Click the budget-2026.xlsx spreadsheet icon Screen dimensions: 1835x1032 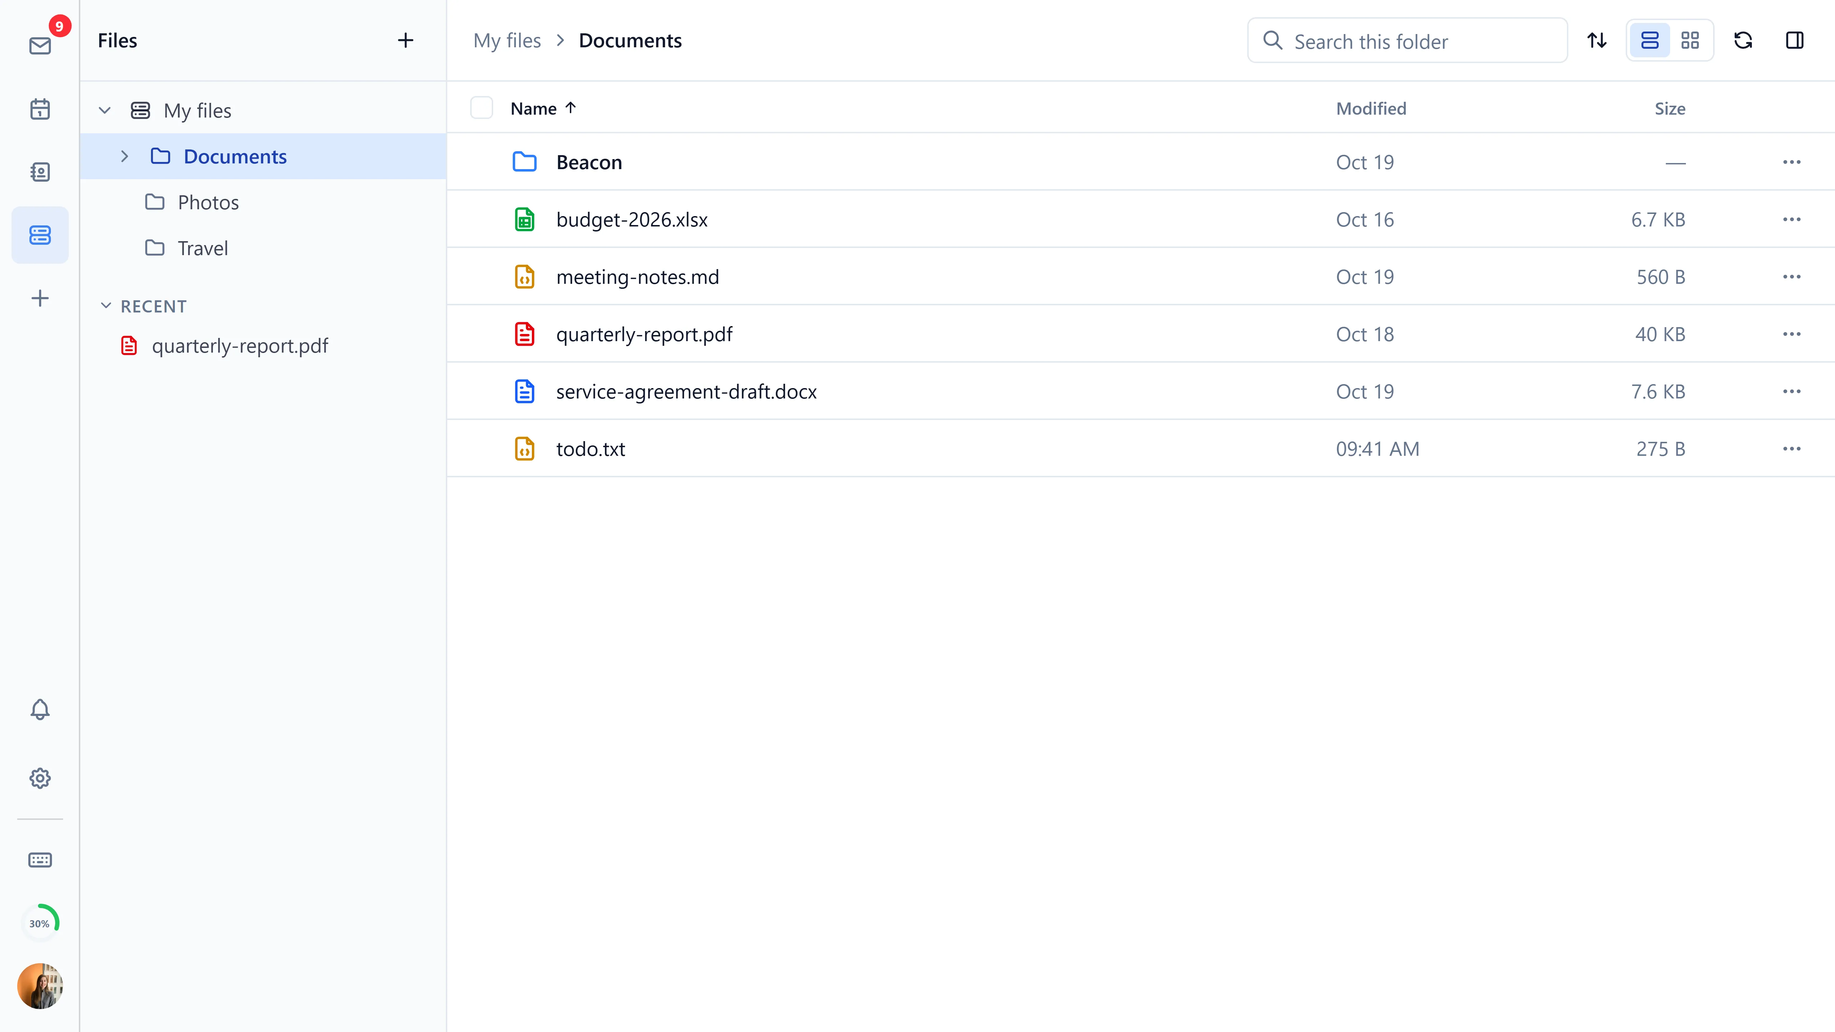tap(524, 219)
